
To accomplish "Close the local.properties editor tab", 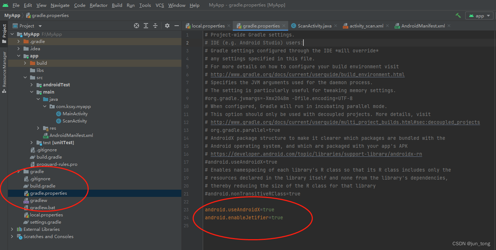I will click(229, 26).
